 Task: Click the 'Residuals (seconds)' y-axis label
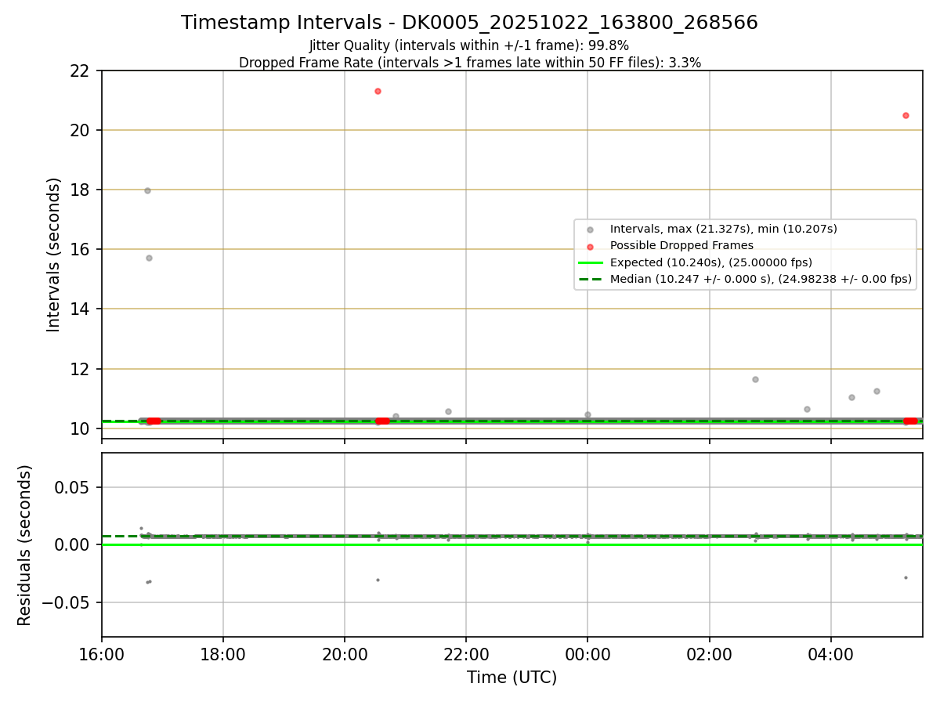click(x=25, y=544)
